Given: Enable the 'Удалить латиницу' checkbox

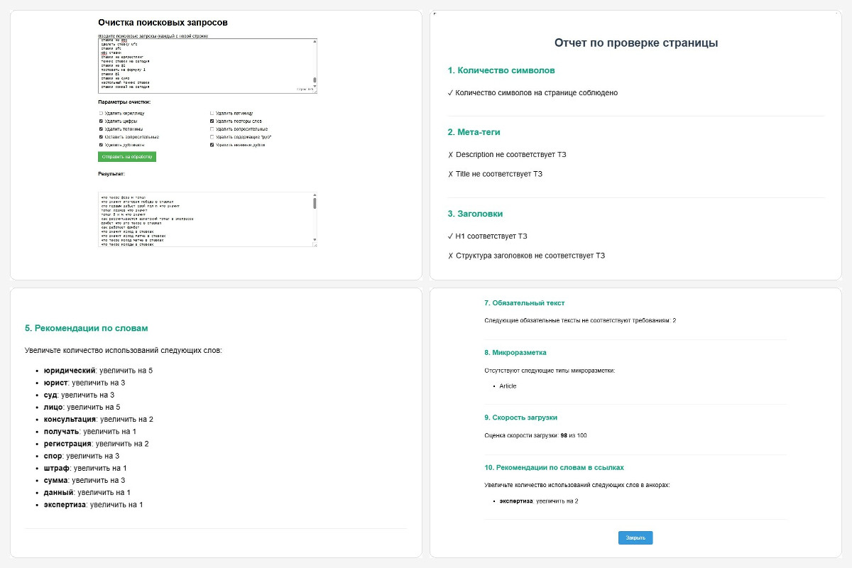Looking at the screenshot, I should coord(212,113).
